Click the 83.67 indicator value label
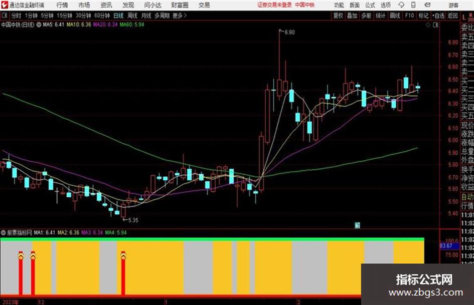 tap(446, 246)
